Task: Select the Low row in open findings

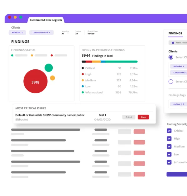Action: click(x=110, y=86)
